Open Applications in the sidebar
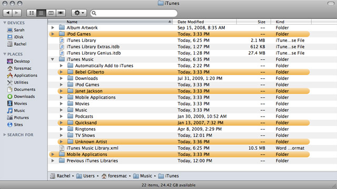The height and width of the screenshot is (189, 337). pos(22,76)
